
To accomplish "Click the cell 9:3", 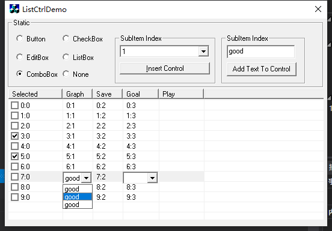I will (131, 197).
